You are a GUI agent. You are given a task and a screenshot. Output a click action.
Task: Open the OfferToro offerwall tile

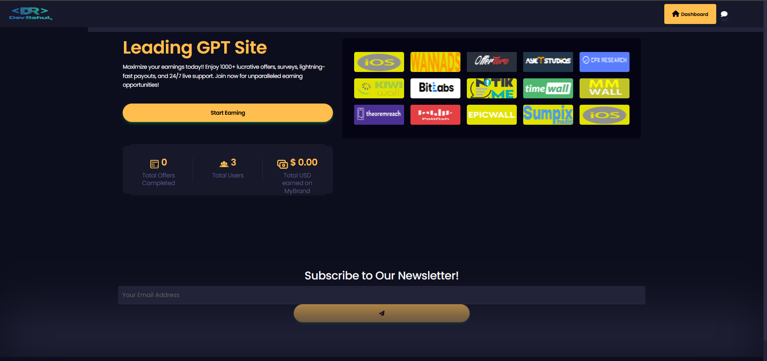pyautogui.click(x=492, y=62)
